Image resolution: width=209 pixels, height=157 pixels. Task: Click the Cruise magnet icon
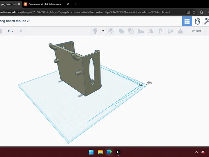tap(160, 31)
